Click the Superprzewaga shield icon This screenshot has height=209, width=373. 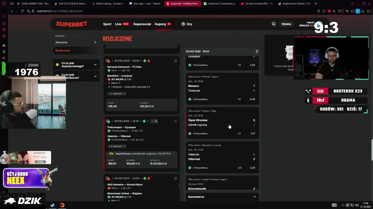click(57, 64)
